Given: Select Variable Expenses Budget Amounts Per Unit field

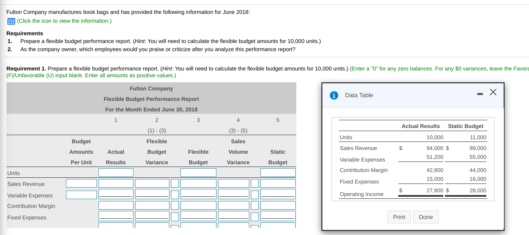Looking at the screenshot, I should pyautogui.click(x=81, y=195).
